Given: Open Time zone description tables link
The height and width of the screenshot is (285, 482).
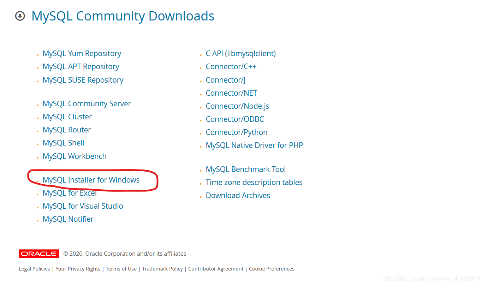Looking at the screenshot, I should (x=254, y=183).
